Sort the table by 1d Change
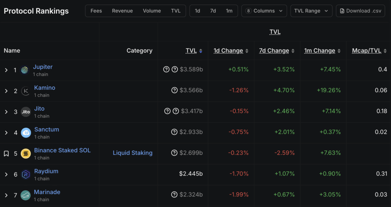 228,51
